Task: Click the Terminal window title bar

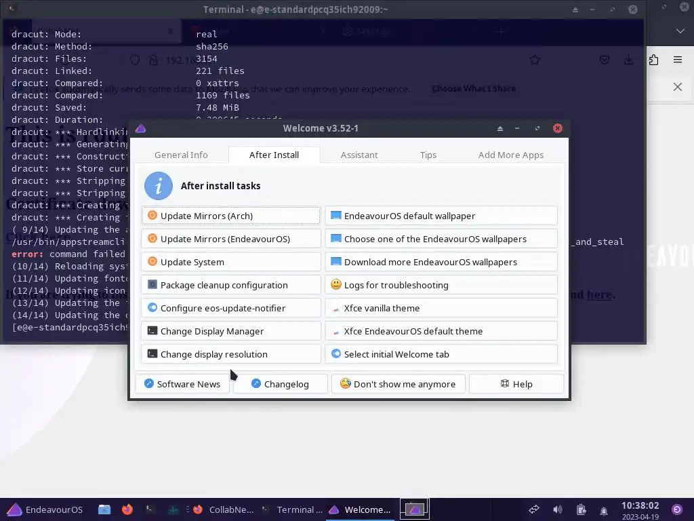Action: coord(295,9)
